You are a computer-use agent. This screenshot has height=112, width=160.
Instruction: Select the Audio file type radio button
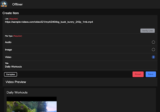pos(153,42)
